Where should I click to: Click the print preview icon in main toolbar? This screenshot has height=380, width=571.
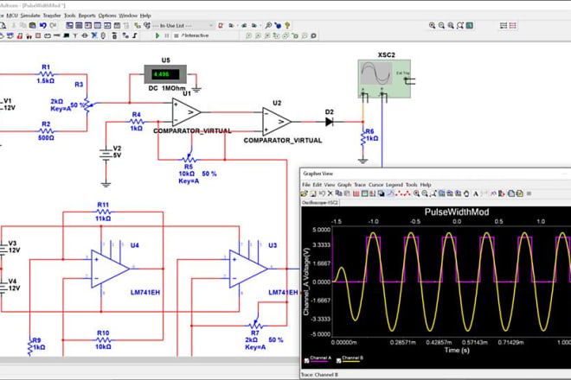coord(3,25)
